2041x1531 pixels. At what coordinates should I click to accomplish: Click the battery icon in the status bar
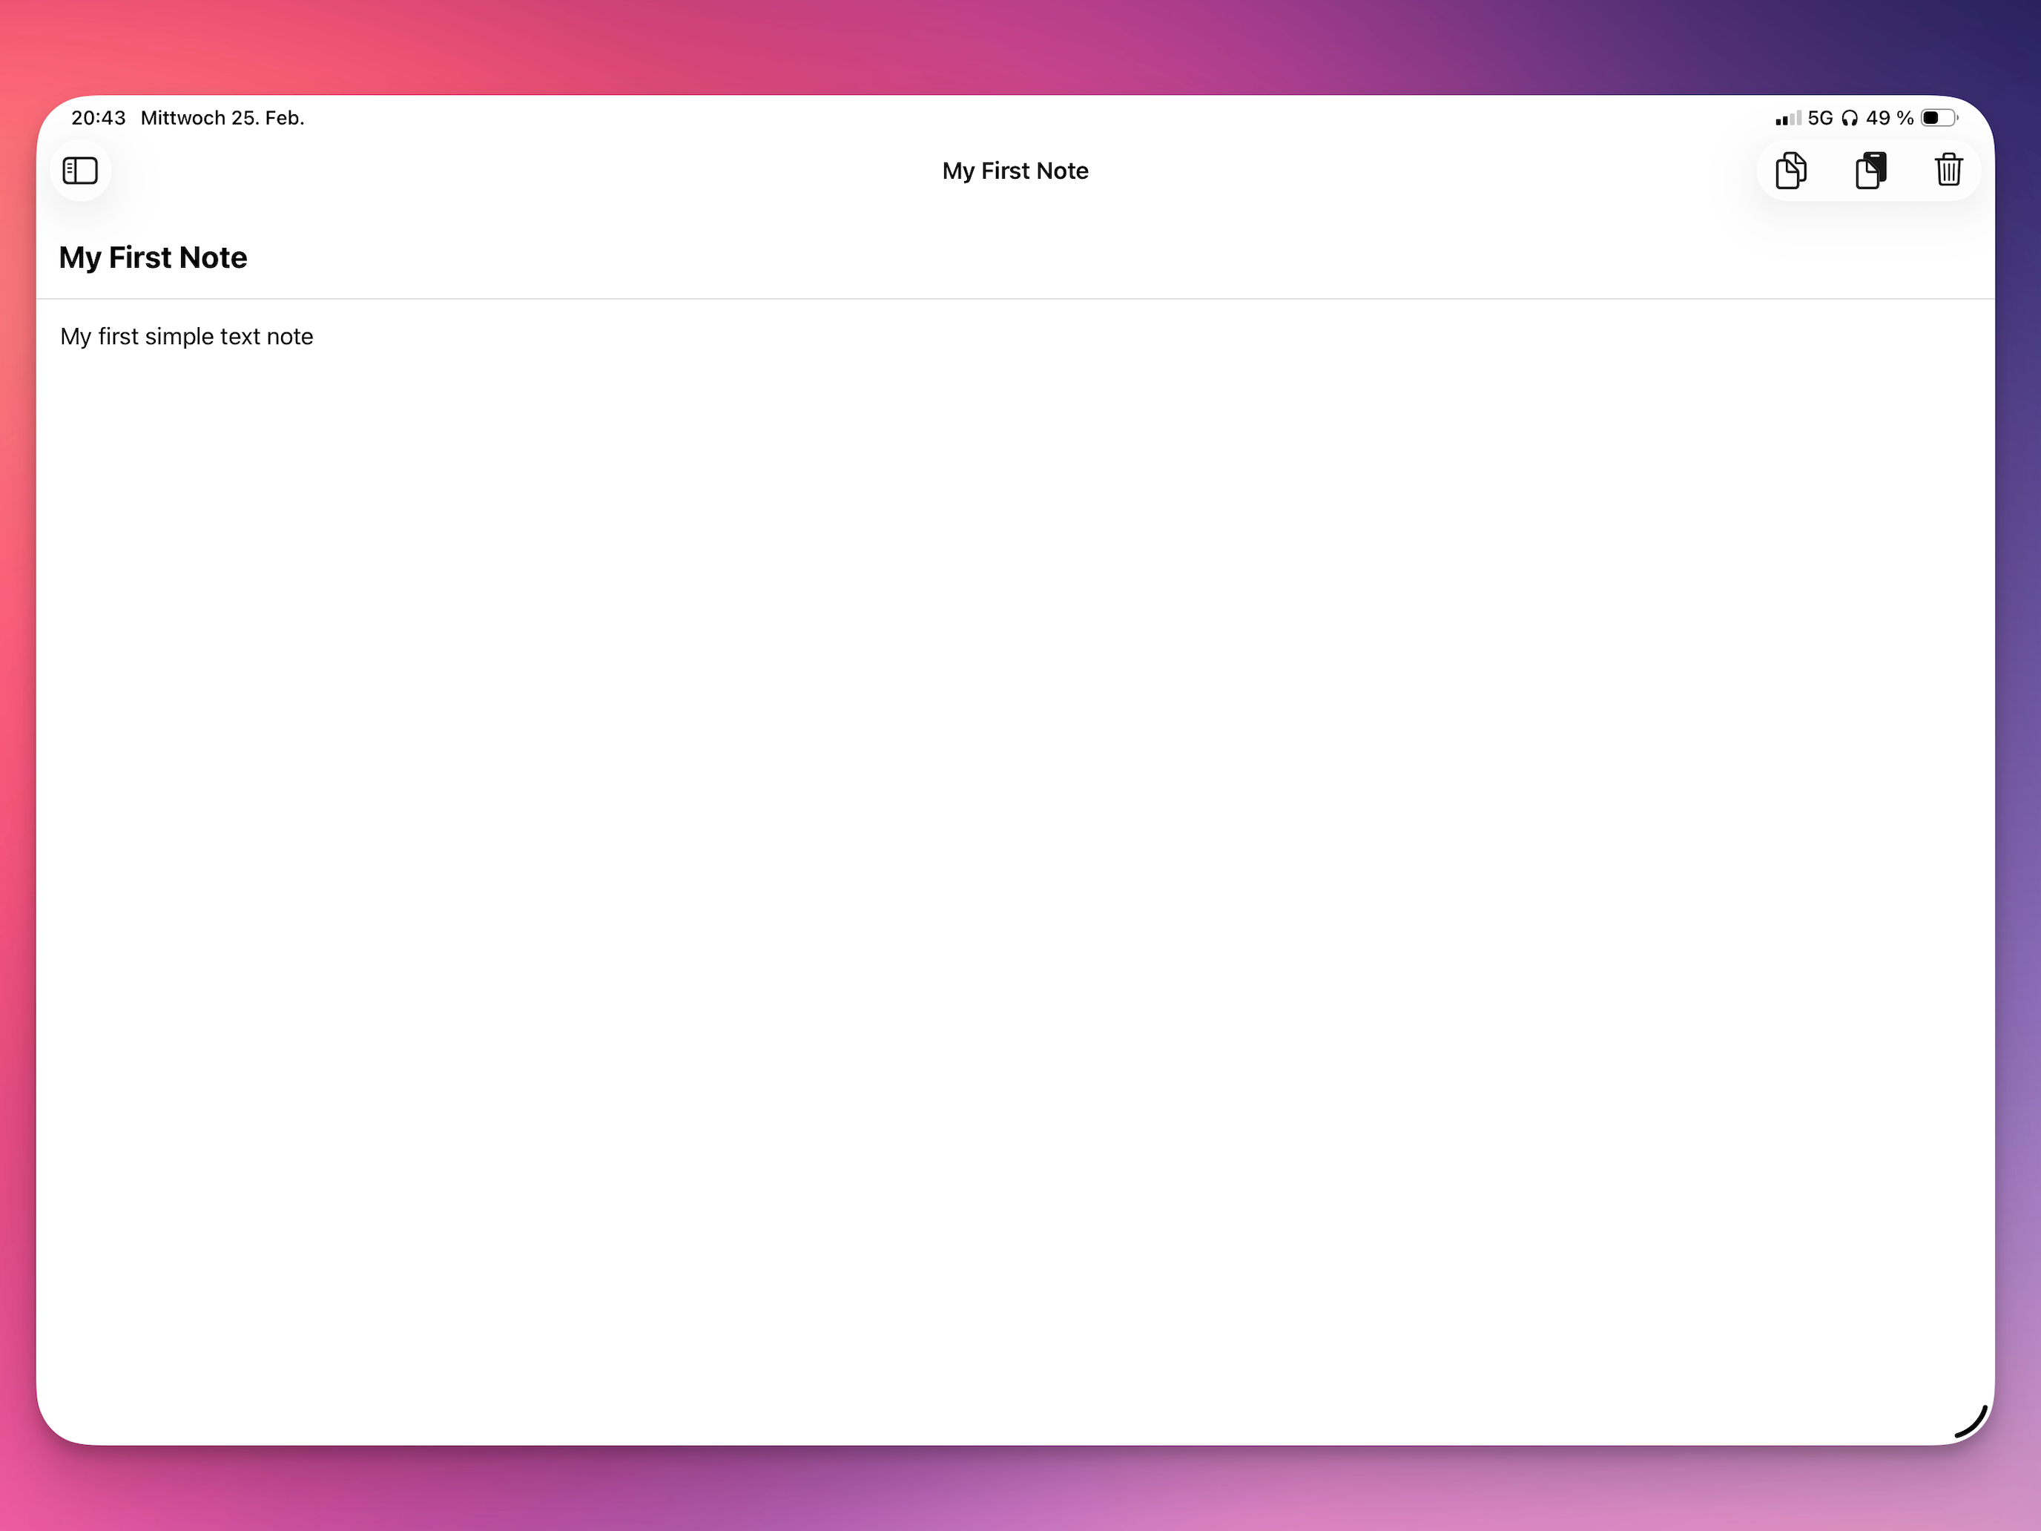(x=1938, y=118)
